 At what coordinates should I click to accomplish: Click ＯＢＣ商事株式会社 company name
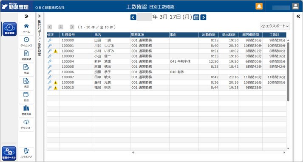point(50,8)
